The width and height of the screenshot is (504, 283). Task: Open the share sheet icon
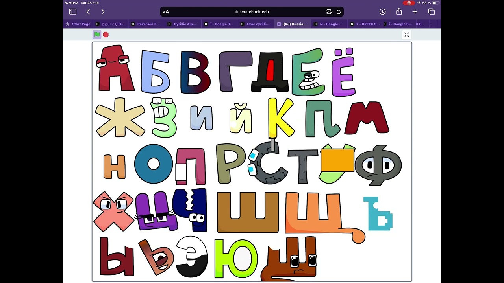coord(399,12)
